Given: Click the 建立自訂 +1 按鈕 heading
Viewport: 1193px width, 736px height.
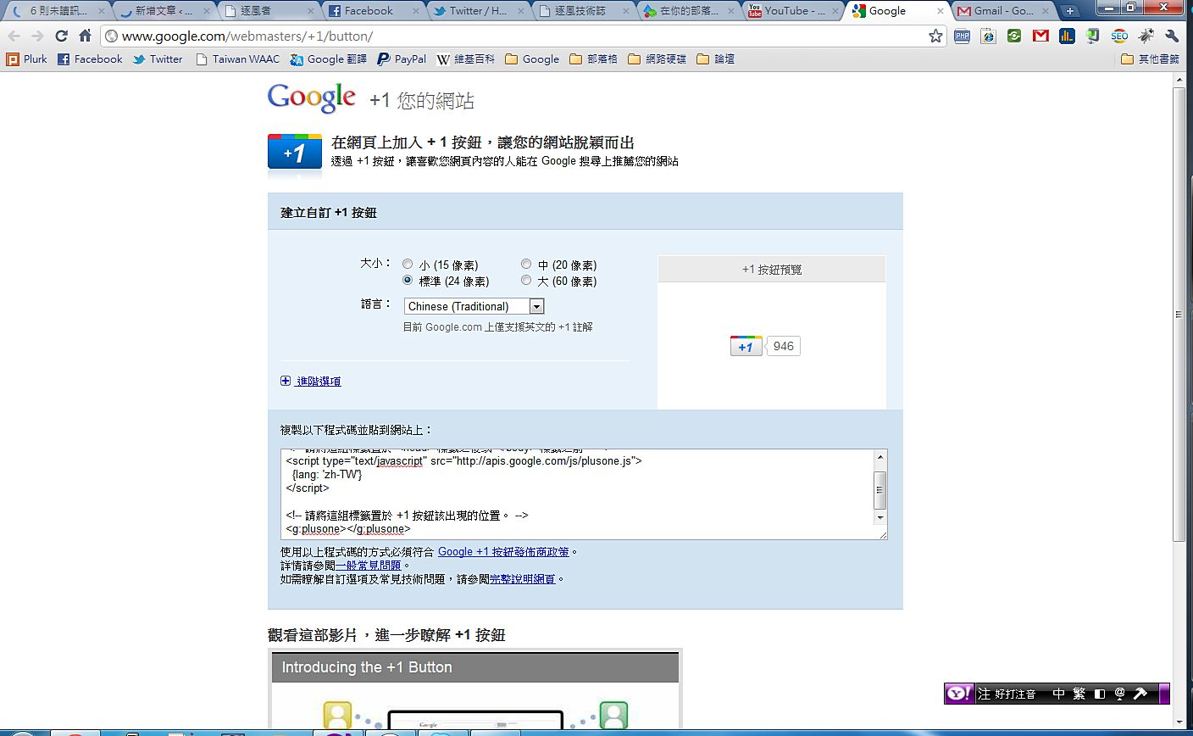Looking at the screenshot, I should (329, 213).
